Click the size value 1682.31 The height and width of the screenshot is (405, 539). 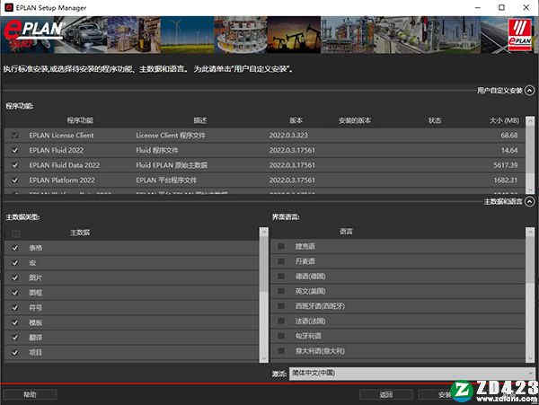(x=506, y=180)
